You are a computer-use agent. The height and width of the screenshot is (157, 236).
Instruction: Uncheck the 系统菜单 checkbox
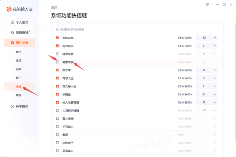(57, 38)
